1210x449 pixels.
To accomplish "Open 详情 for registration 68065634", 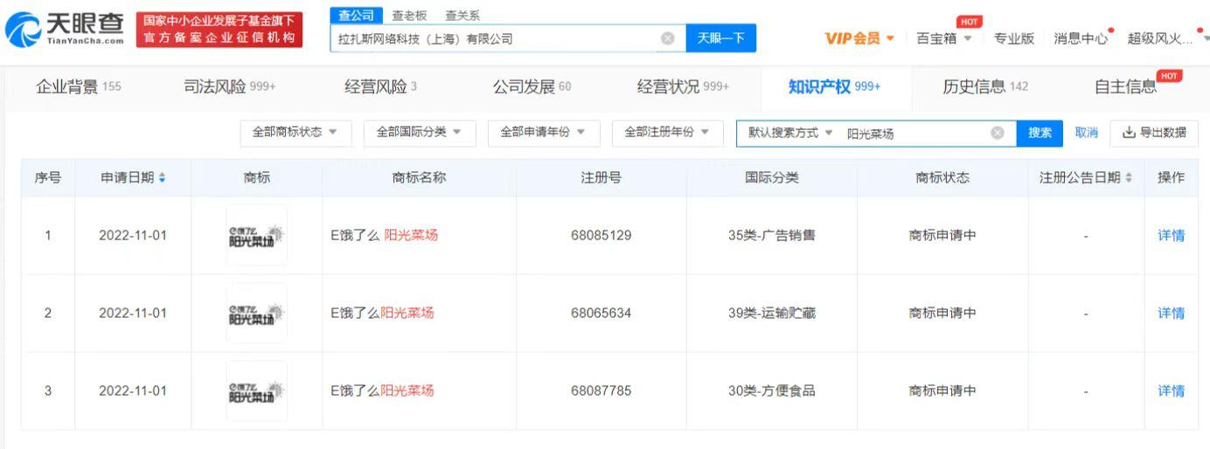I will (1172, 313).
